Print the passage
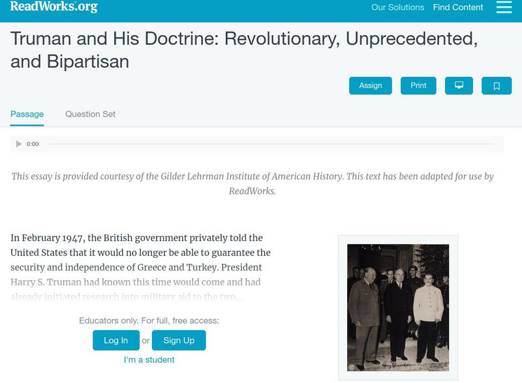The image size is (522, 383). (x=418, y=86)
